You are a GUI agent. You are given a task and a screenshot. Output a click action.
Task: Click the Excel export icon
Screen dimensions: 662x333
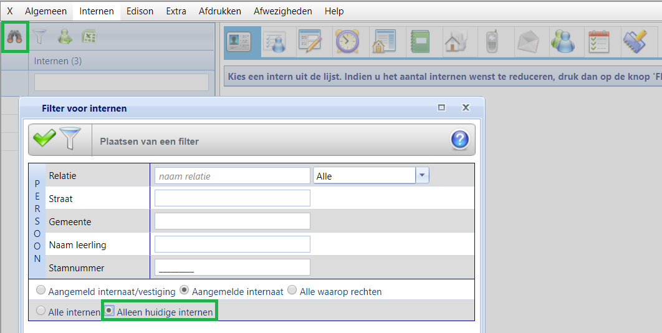click(x=89, y=37)
